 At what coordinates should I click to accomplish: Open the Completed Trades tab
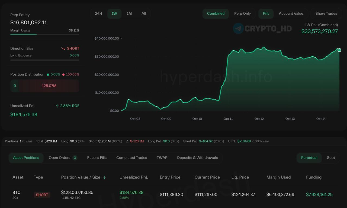131,158
